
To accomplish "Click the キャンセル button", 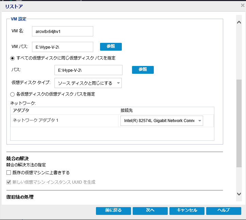I will (x=187, y=211).
